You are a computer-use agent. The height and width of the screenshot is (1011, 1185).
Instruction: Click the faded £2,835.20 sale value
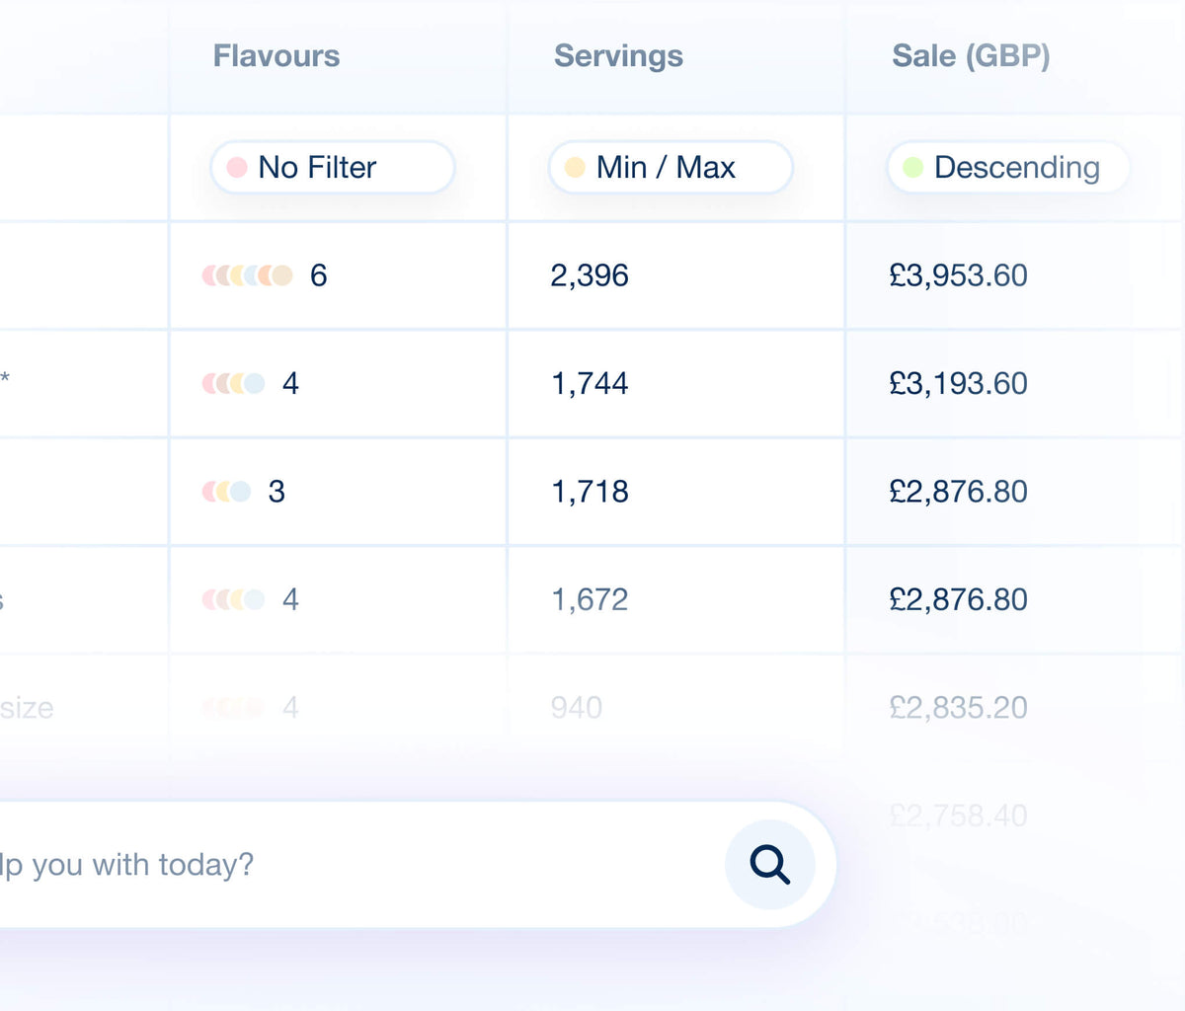[x=959, y=707]
